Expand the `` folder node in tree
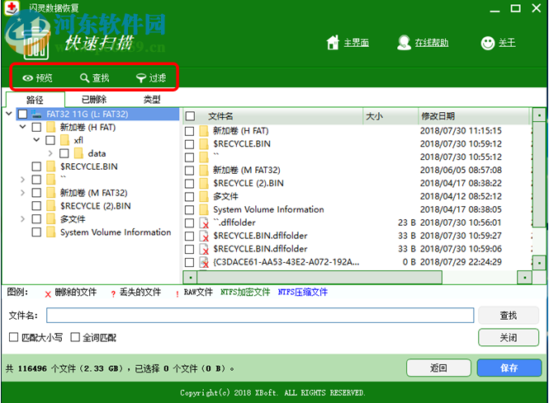Image resolution: width=549 pixels, height=403 pixels. click(23, 180)
